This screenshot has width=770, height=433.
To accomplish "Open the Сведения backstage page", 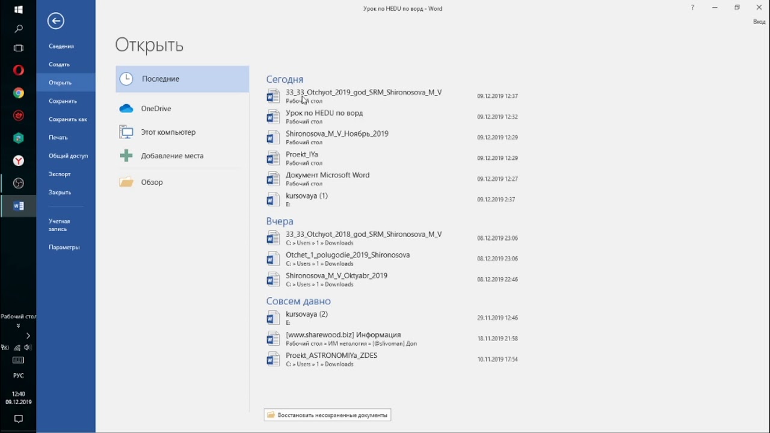I will point(66,46).
